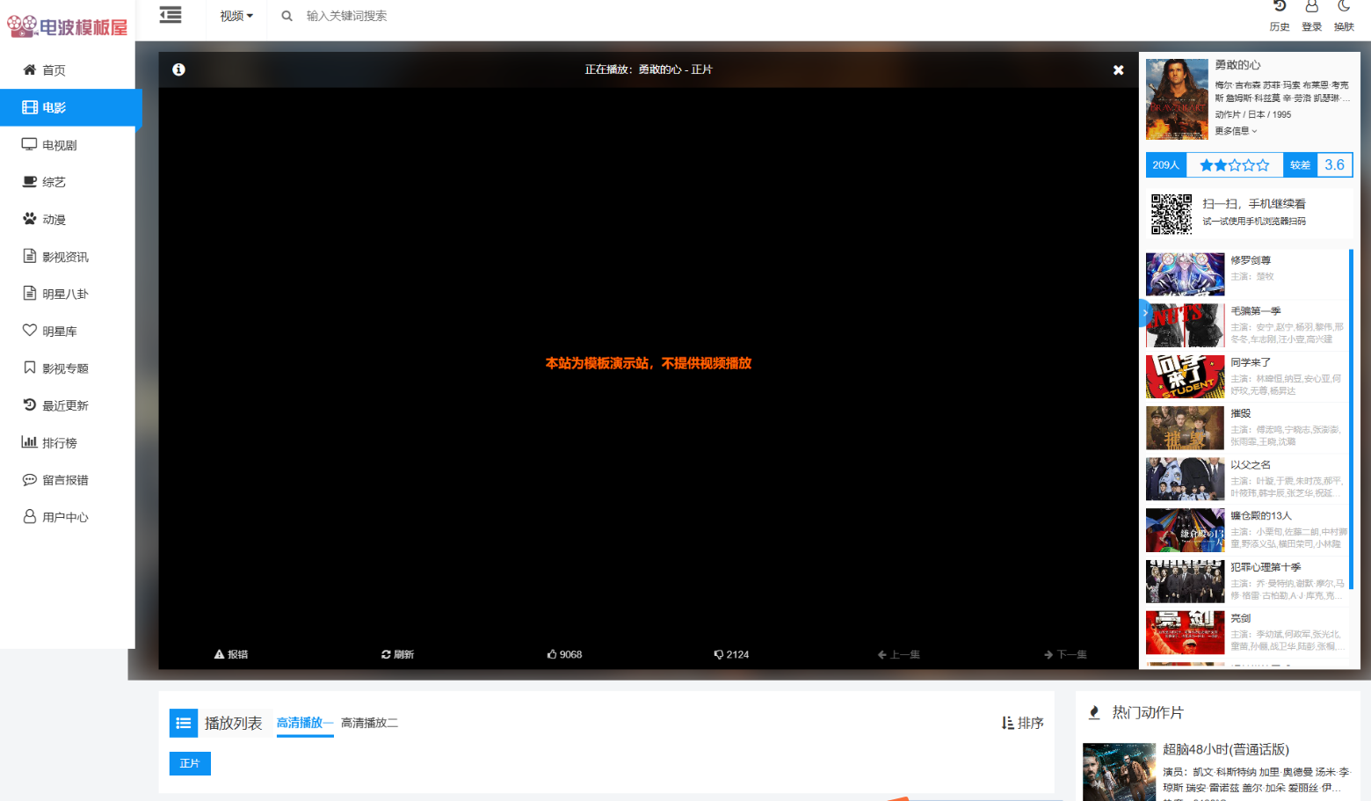Image resolution: width=1371 pixels, height=801 pixels.
Task: Click the login user icon
Action: click(1311, 7)
